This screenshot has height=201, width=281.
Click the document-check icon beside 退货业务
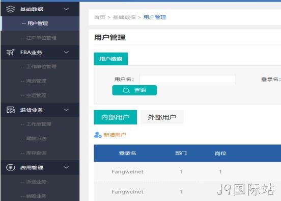11,110
